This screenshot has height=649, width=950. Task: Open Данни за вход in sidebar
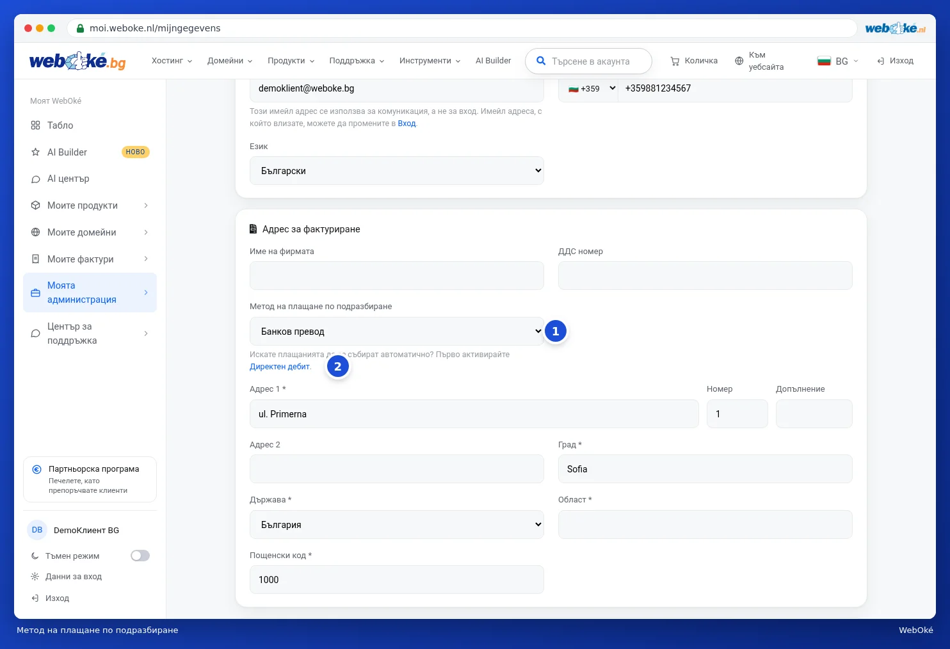tap(67, 577)
